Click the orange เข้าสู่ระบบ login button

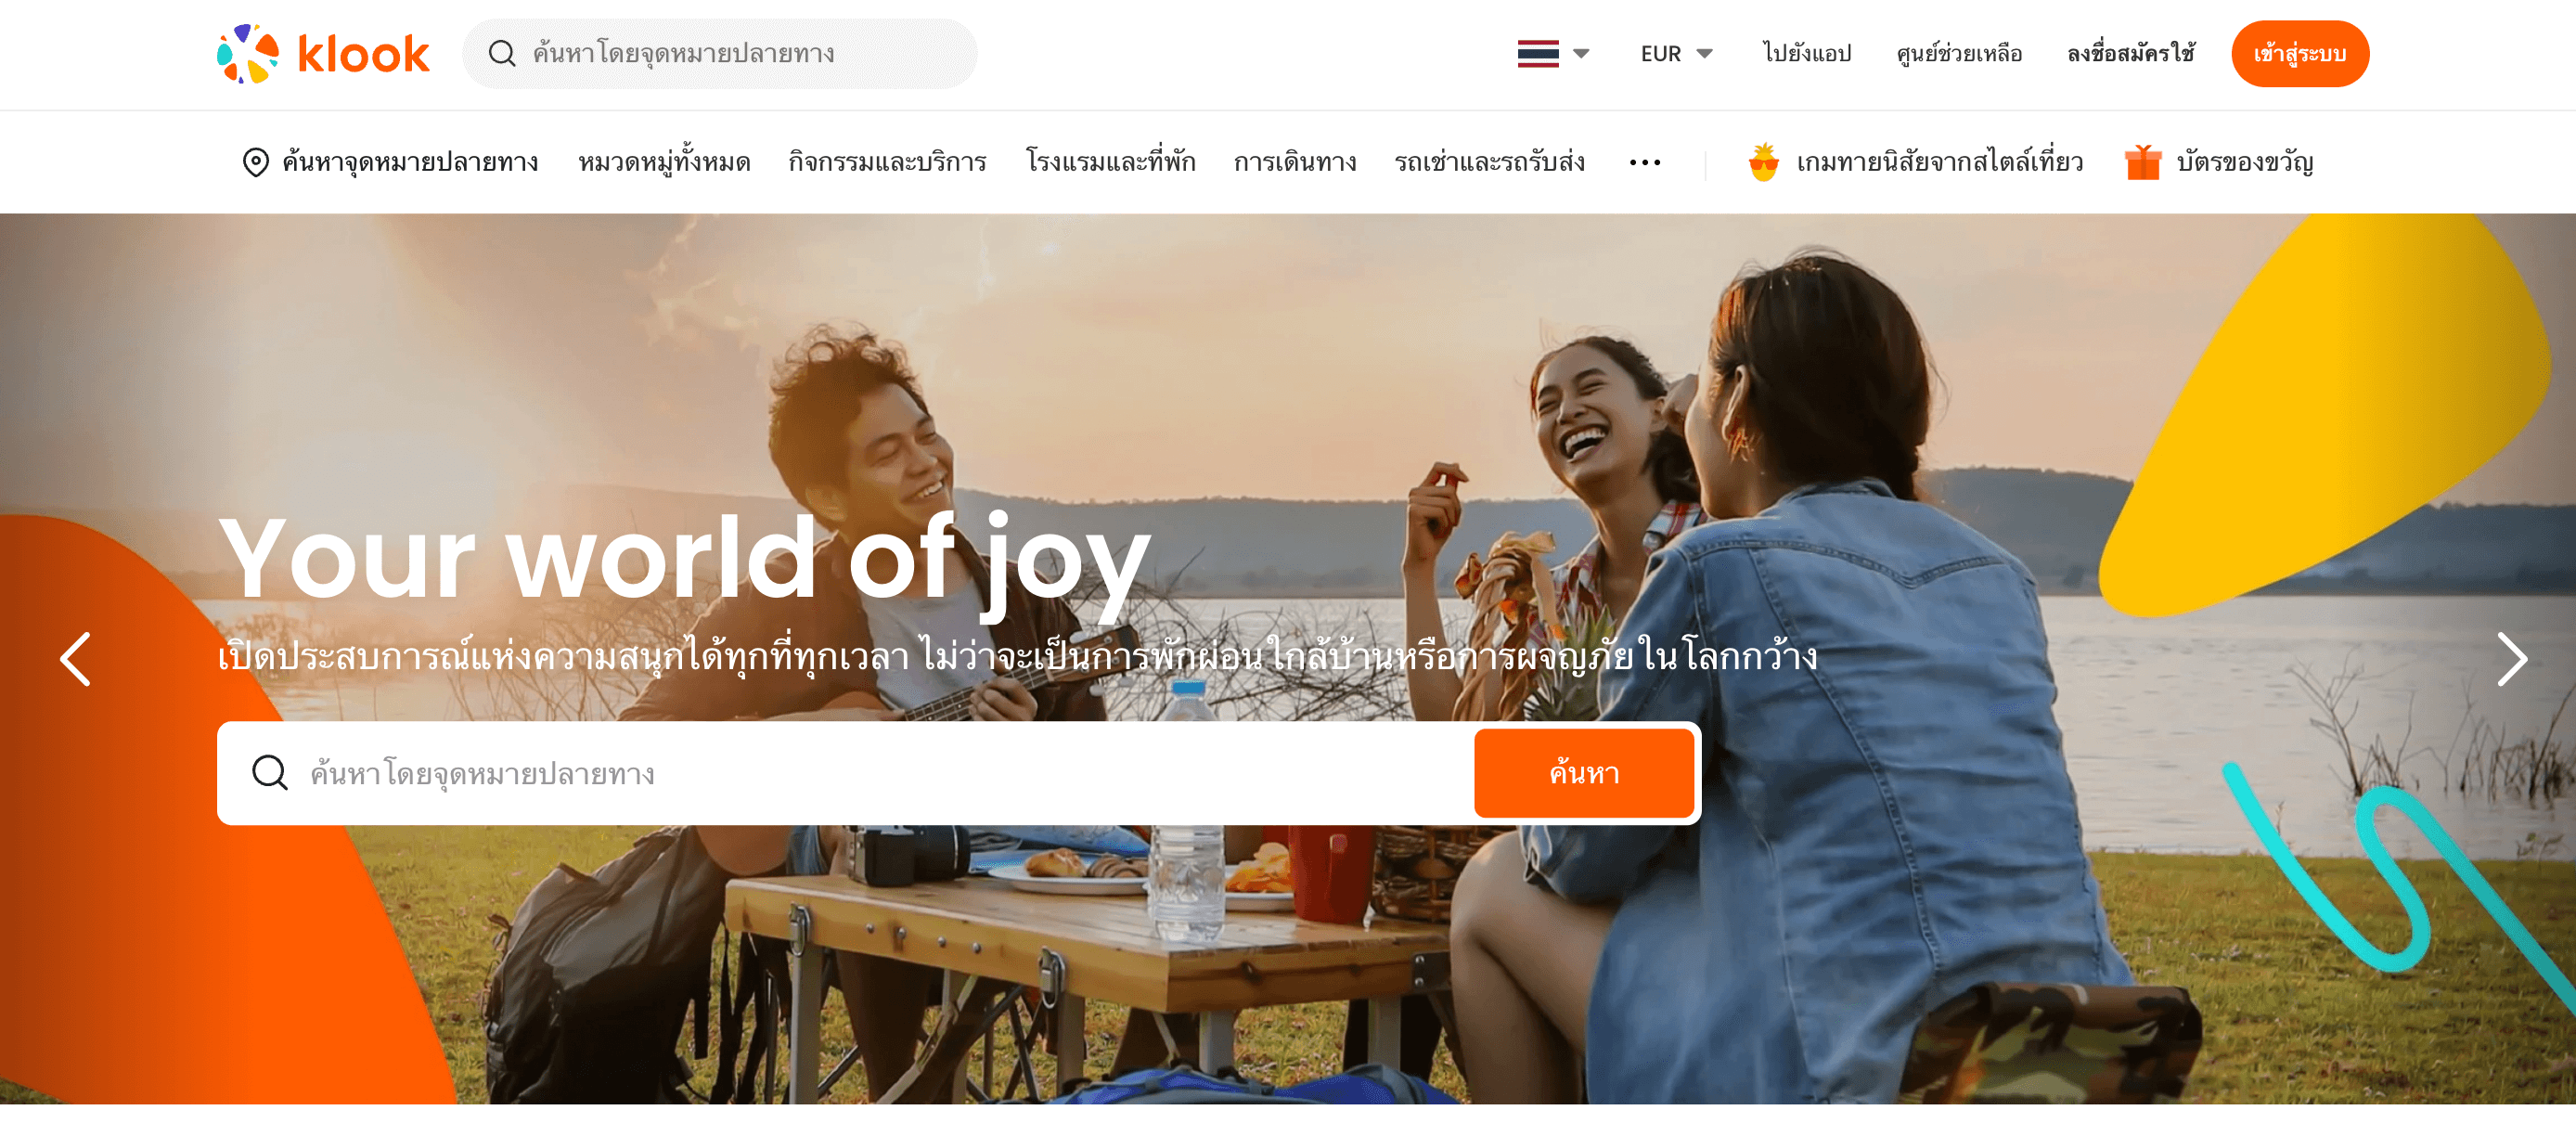[2299, 54]
